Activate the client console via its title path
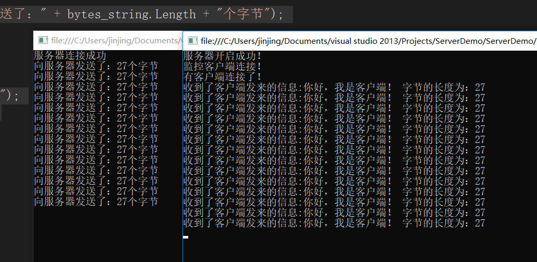This screenshot has height=262, width=537. tap(117, 41)
